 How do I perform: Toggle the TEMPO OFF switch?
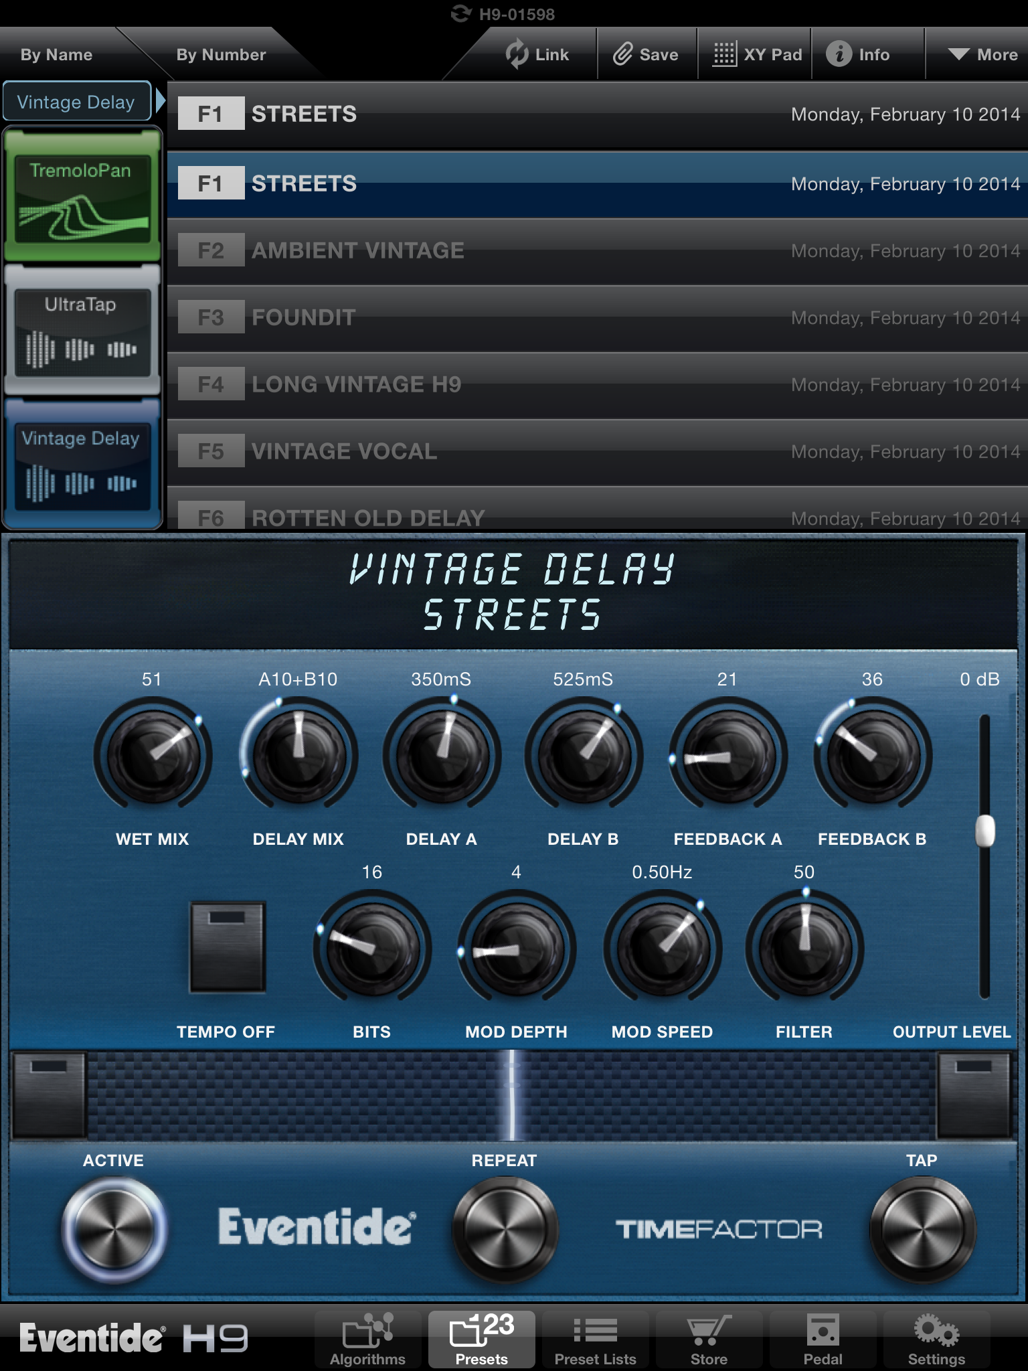coord(228,947)
